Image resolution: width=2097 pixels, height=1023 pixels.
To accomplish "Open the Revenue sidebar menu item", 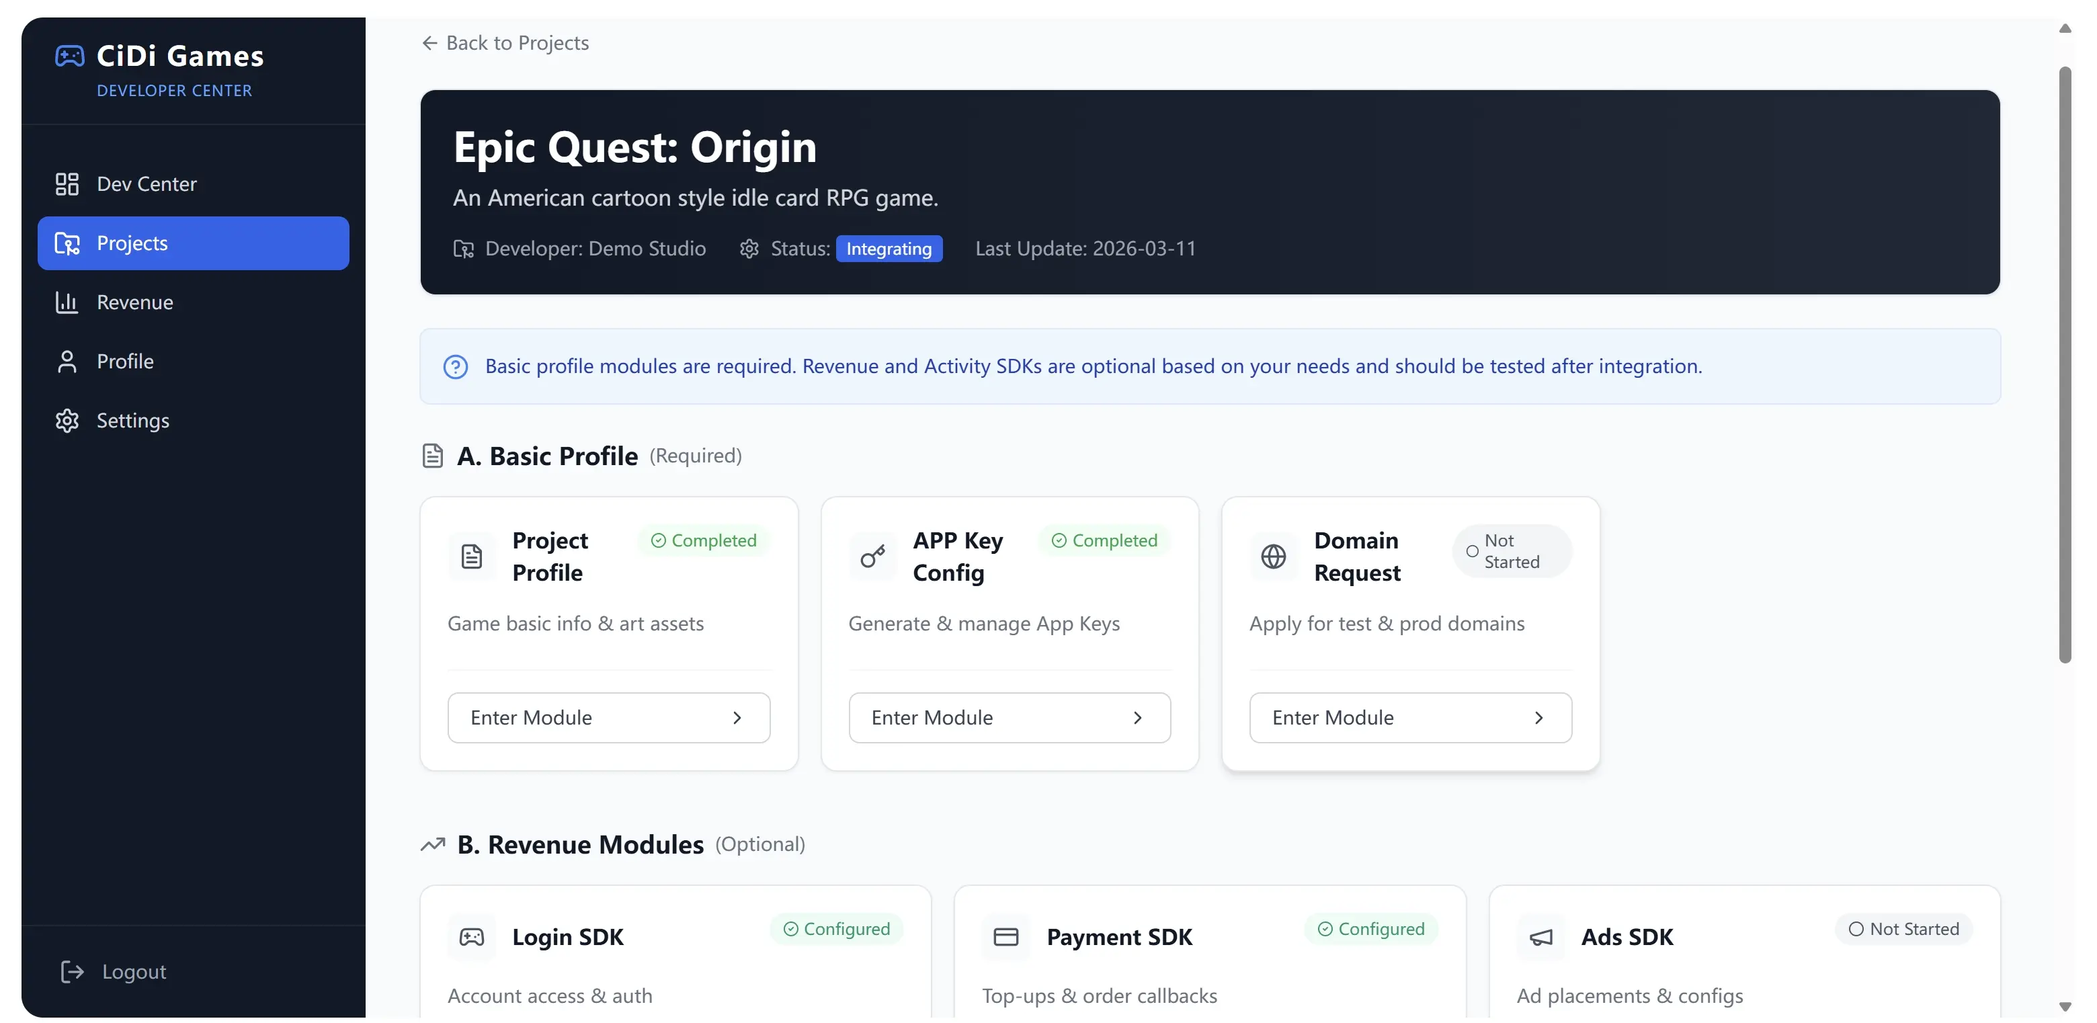I will 135,302.
